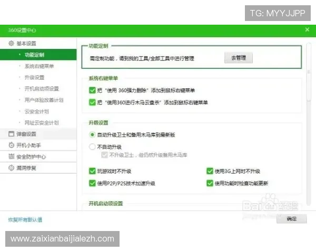Click the 确定 button

292,218
